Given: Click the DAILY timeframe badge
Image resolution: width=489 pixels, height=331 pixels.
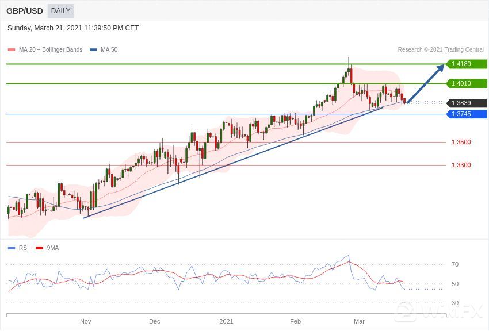Looking at the screenshot, I should click(x=60, y=11).
